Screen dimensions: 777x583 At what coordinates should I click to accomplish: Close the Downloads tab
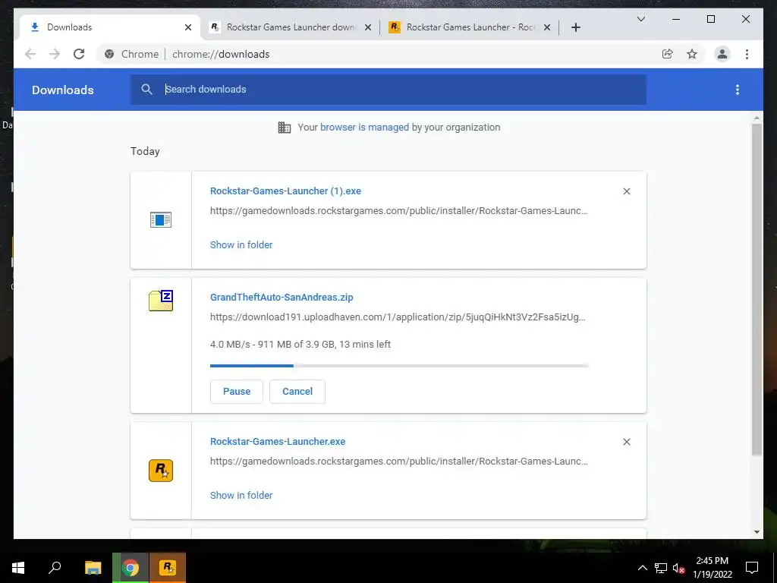pos(188,27)
